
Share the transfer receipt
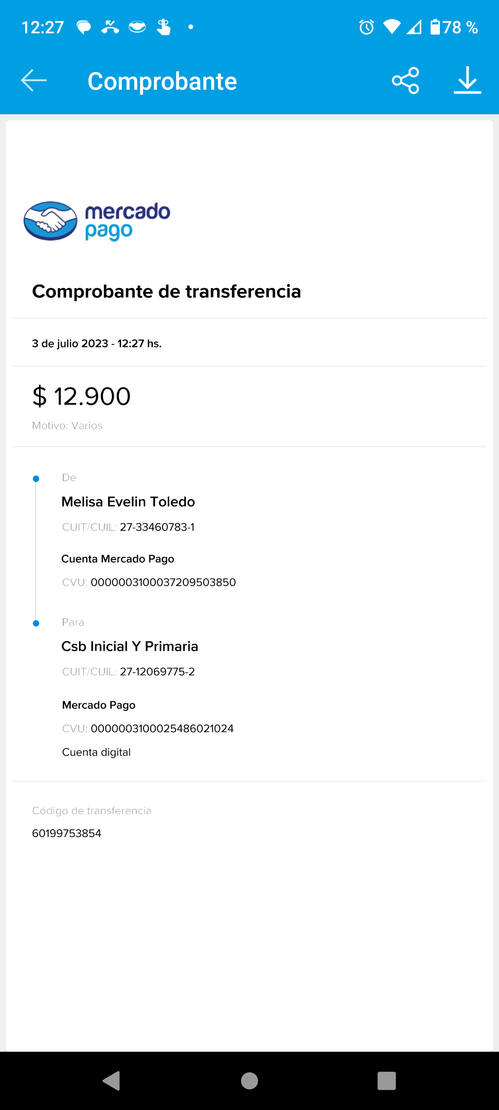(405, 80)
